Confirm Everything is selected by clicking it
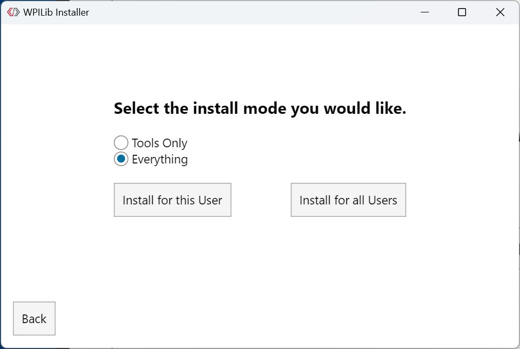The image size is (520, 349). 121,159
